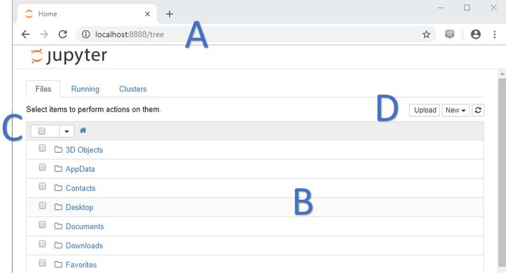Check the Downloads folder checkbox
This screenshot has width=506, height=275.
coord(42,244)
